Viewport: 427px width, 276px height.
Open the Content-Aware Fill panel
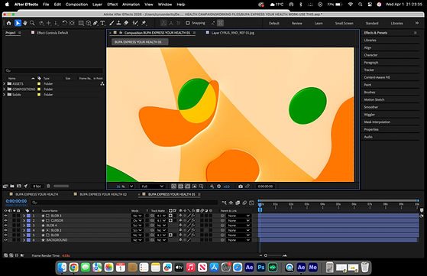point(377,77)
